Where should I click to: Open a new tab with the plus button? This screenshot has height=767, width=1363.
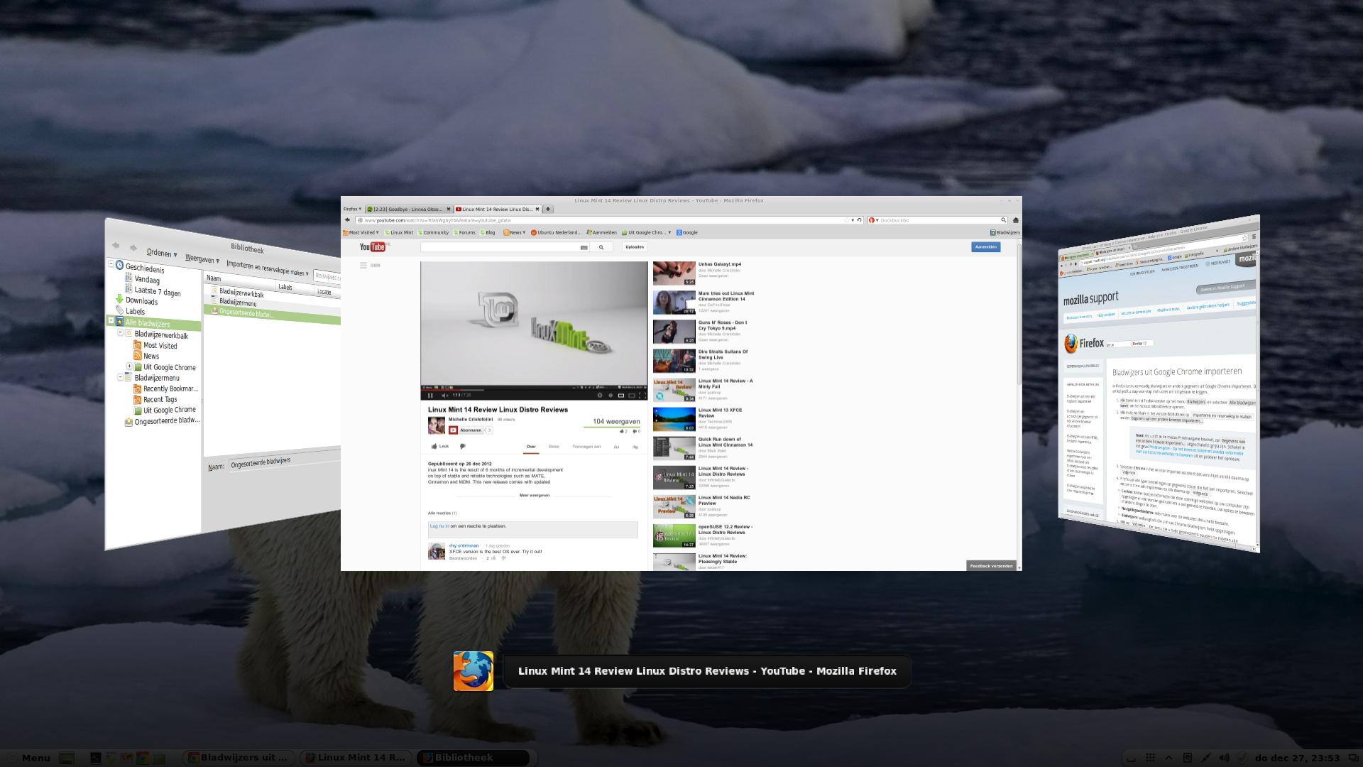point(548,210)
